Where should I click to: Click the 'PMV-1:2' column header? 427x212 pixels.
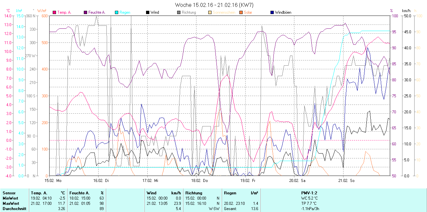(x=309, y=193)
